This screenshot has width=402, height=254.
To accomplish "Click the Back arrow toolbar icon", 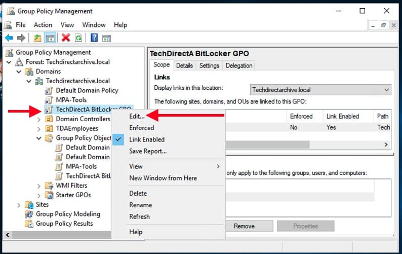I will tap(9, 38).
